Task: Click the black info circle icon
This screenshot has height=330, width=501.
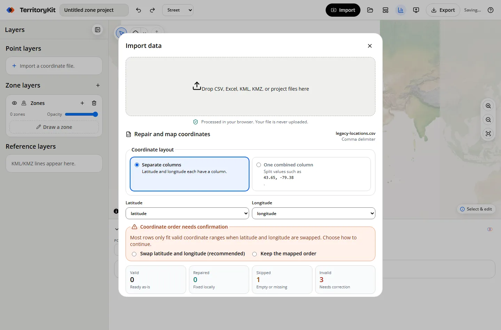Action: [x=116, y=211]
